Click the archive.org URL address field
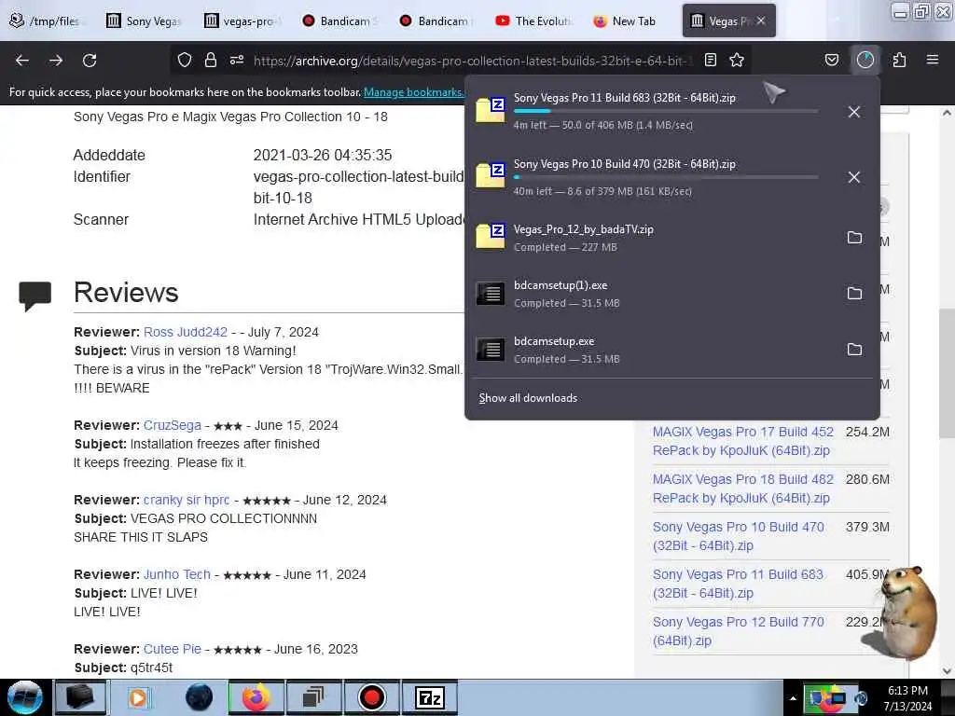 pyautogui.click(x=472, y=61)
